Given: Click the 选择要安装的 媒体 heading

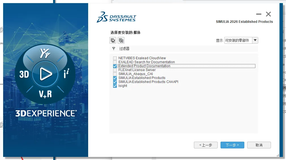Looking at the screenshot, I should 126,33.
